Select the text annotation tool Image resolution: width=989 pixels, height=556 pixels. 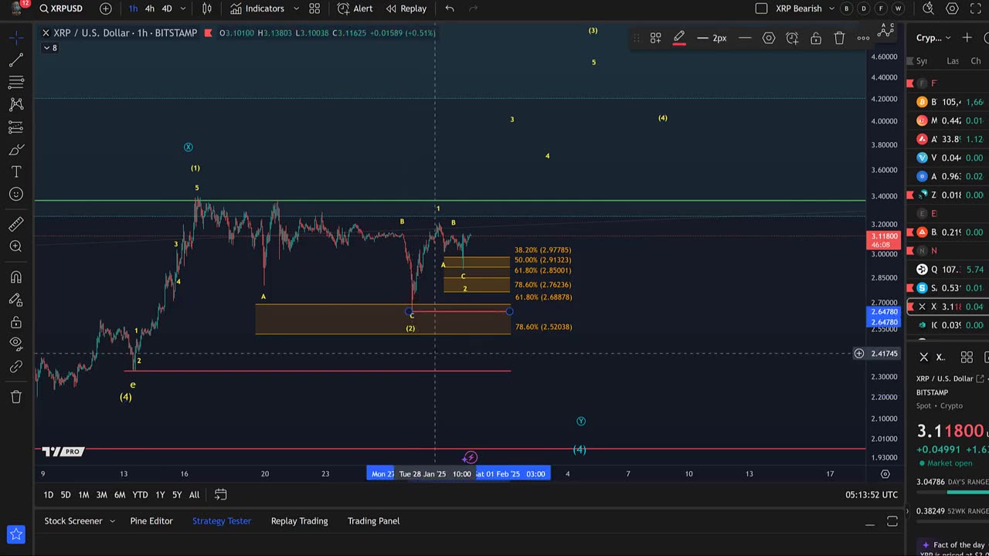click(15, 171)
